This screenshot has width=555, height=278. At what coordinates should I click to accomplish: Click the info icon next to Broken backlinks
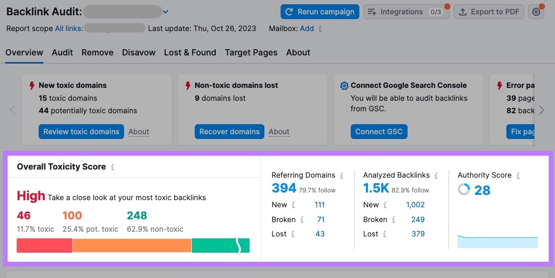pos(393,220)
